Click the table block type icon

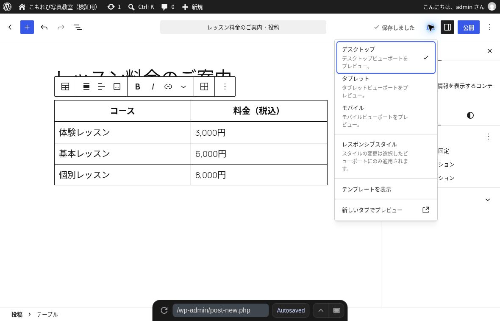coord(65,87)
